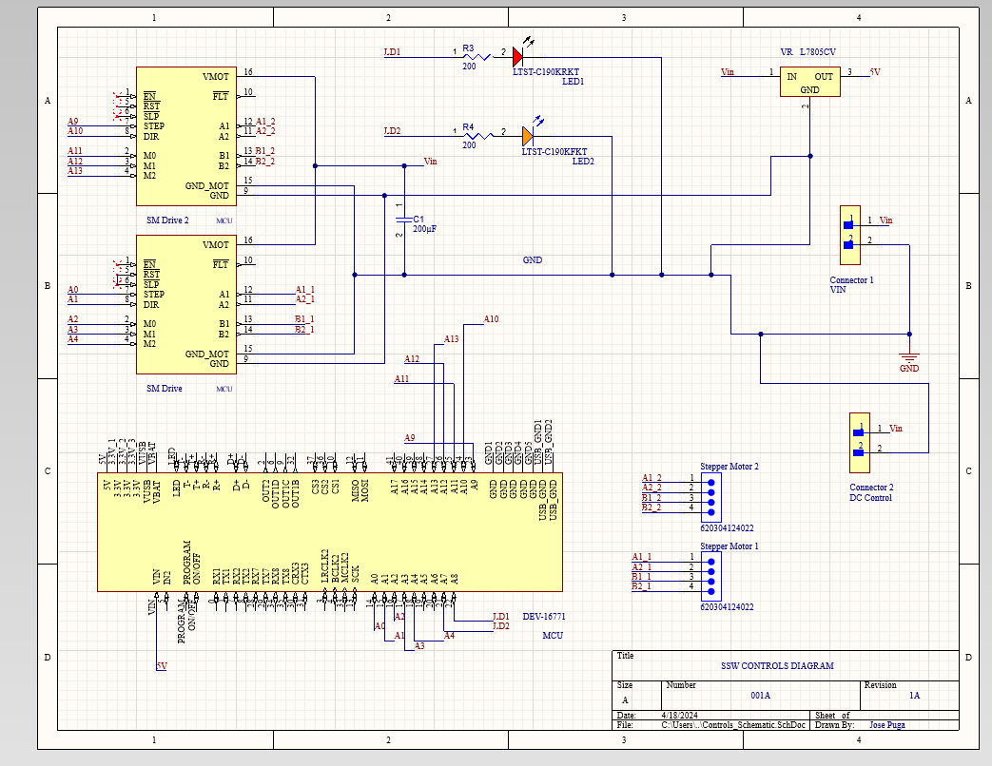This screenshot has width=992, height=766.
Task: Click the Vin label at regulator input
Action: coord(728,72)
